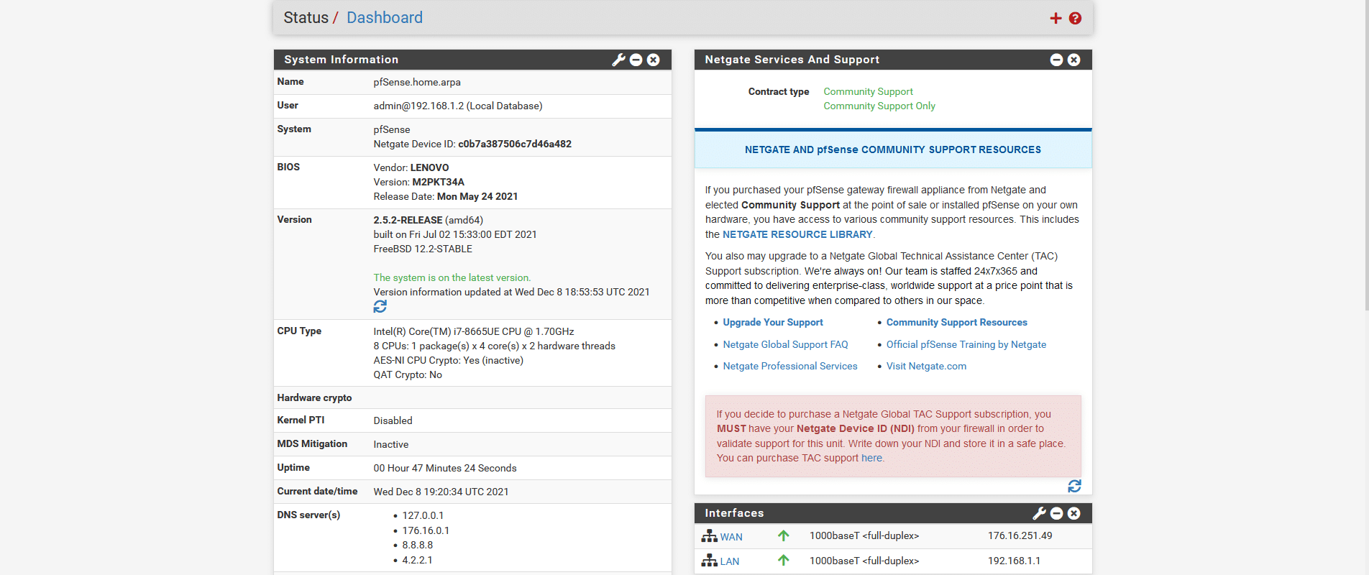Click the Status breadcrumb text
This screenshot has height=575, width=1369.
coord(306,17)
